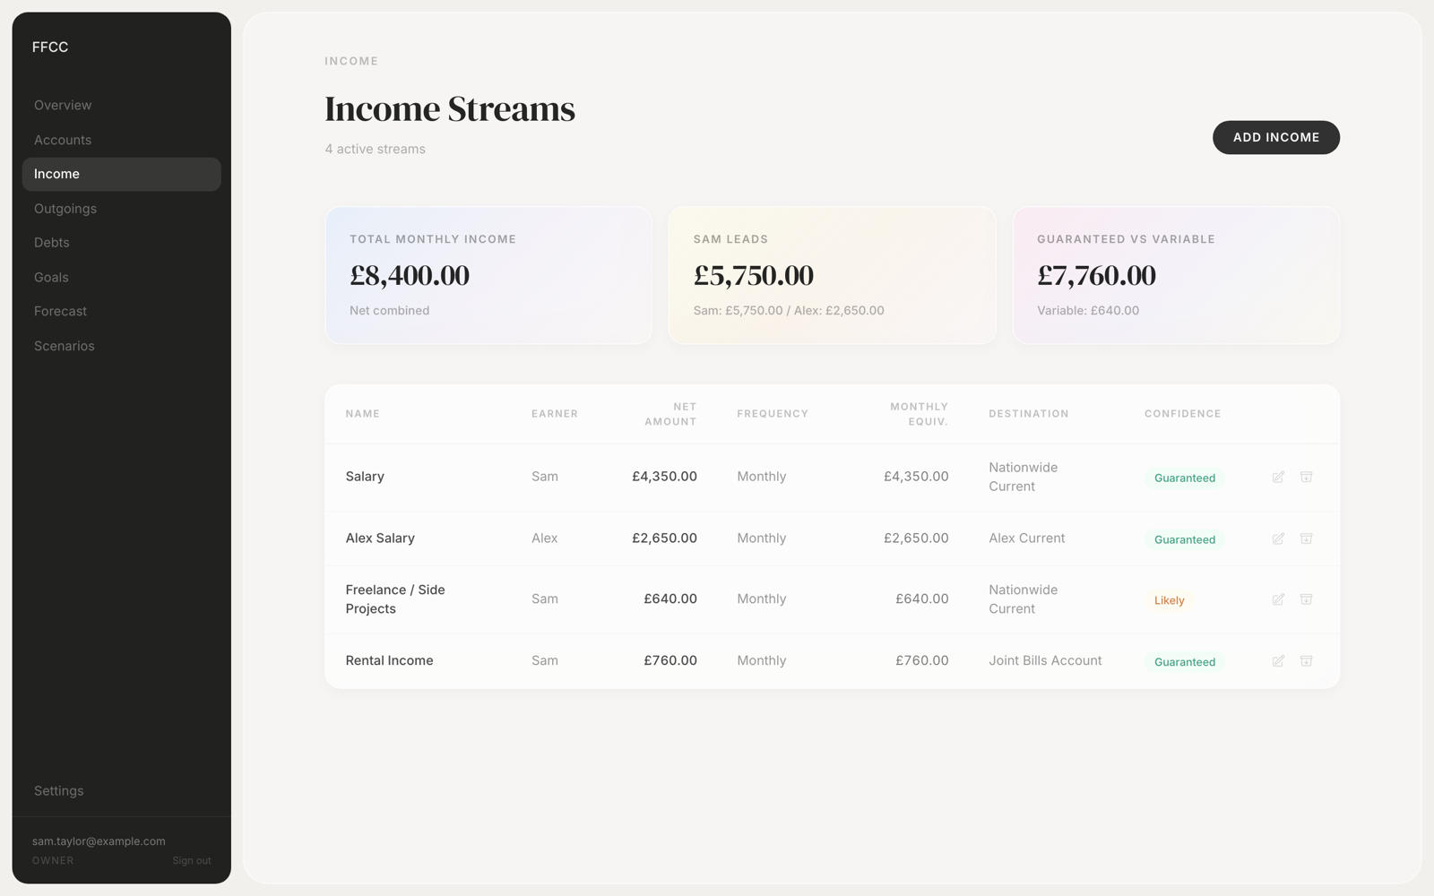
Task: Archive the Salary income row
Action: coord(1306,477)
